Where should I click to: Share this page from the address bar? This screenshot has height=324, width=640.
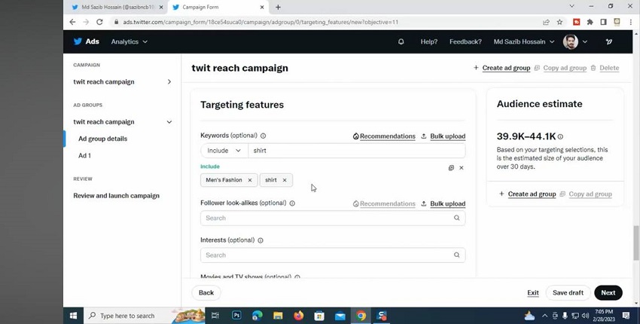point(546,22)
